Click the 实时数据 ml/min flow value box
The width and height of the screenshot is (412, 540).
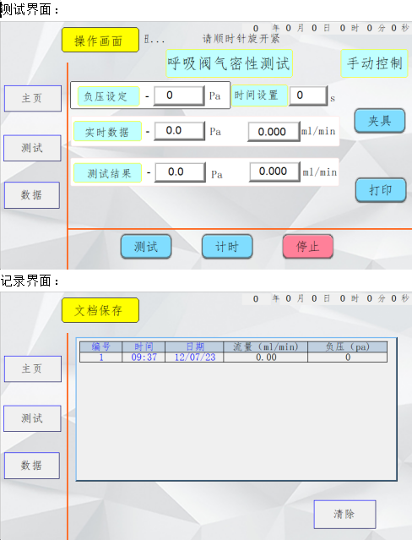(274, 131)
